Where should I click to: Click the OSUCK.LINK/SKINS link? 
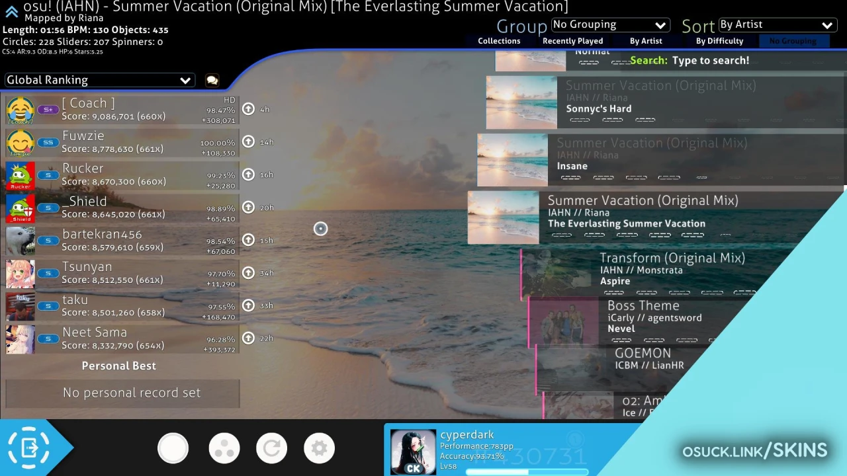click(754, 451)
